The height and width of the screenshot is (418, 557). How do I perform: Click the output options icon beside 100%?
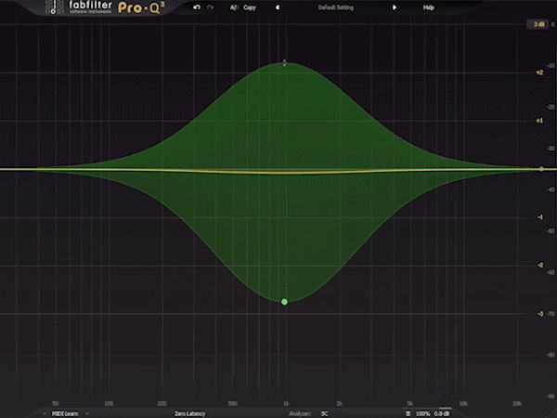coord(408,413)
